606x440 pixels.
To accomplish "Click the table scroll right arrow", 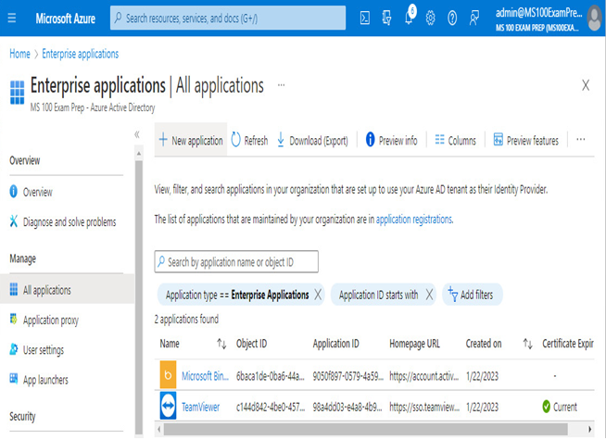I will pos(589,429).
